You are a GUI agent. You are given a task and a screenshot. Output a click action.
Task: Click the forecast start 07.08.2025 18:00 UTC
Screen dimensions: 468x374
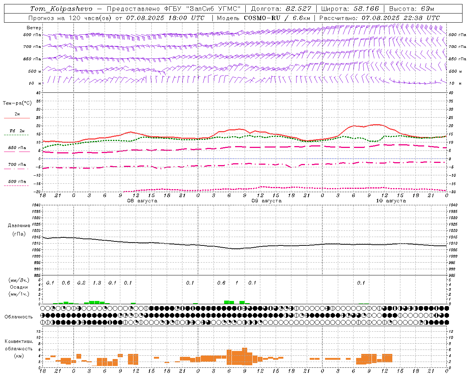point(165,18)
